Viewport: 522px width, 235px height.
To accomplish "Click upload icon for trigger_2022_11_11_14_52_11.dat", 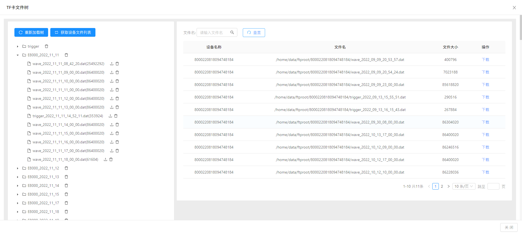I will (110, 116).
